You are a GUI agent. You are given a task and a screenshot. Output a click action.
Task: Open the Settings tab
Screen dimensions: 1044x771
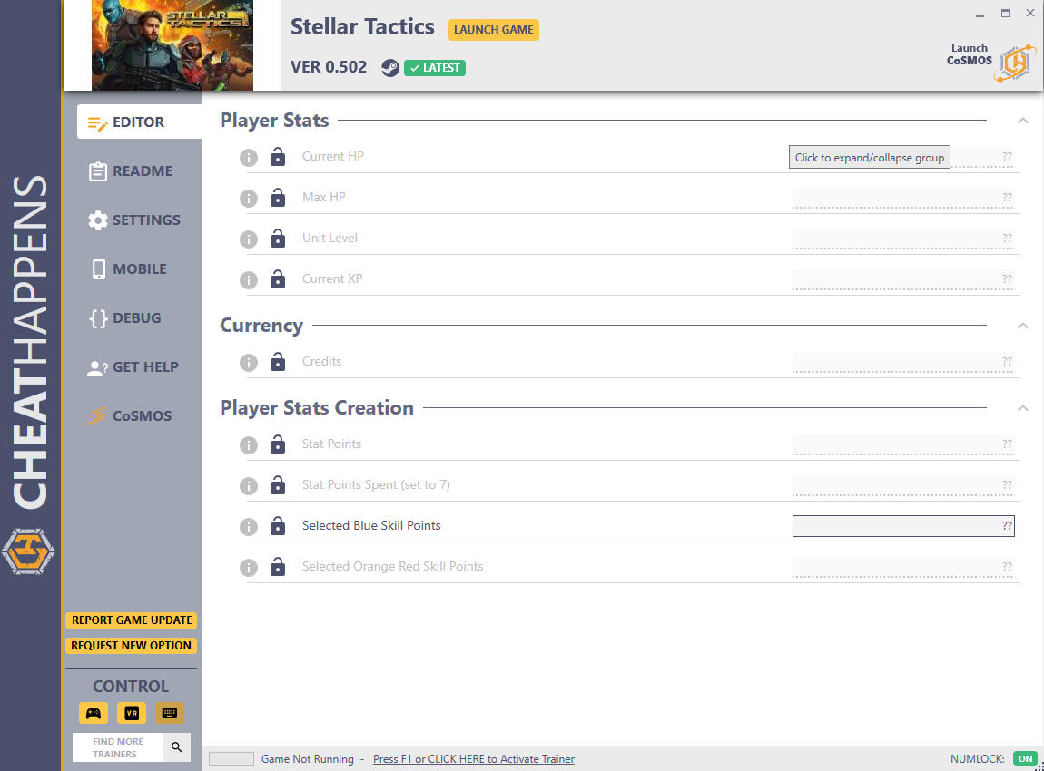coord(134,220)
